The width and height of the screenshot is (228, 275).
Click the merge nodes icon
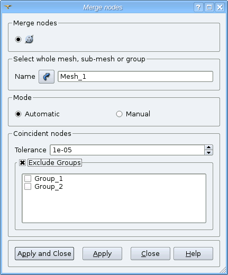point(29,39)
